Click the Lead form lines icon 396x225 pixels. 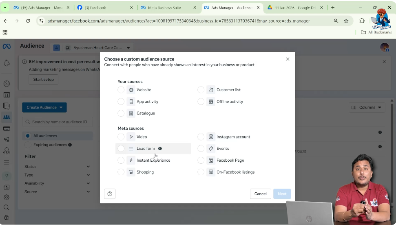[x=131, y=149]
